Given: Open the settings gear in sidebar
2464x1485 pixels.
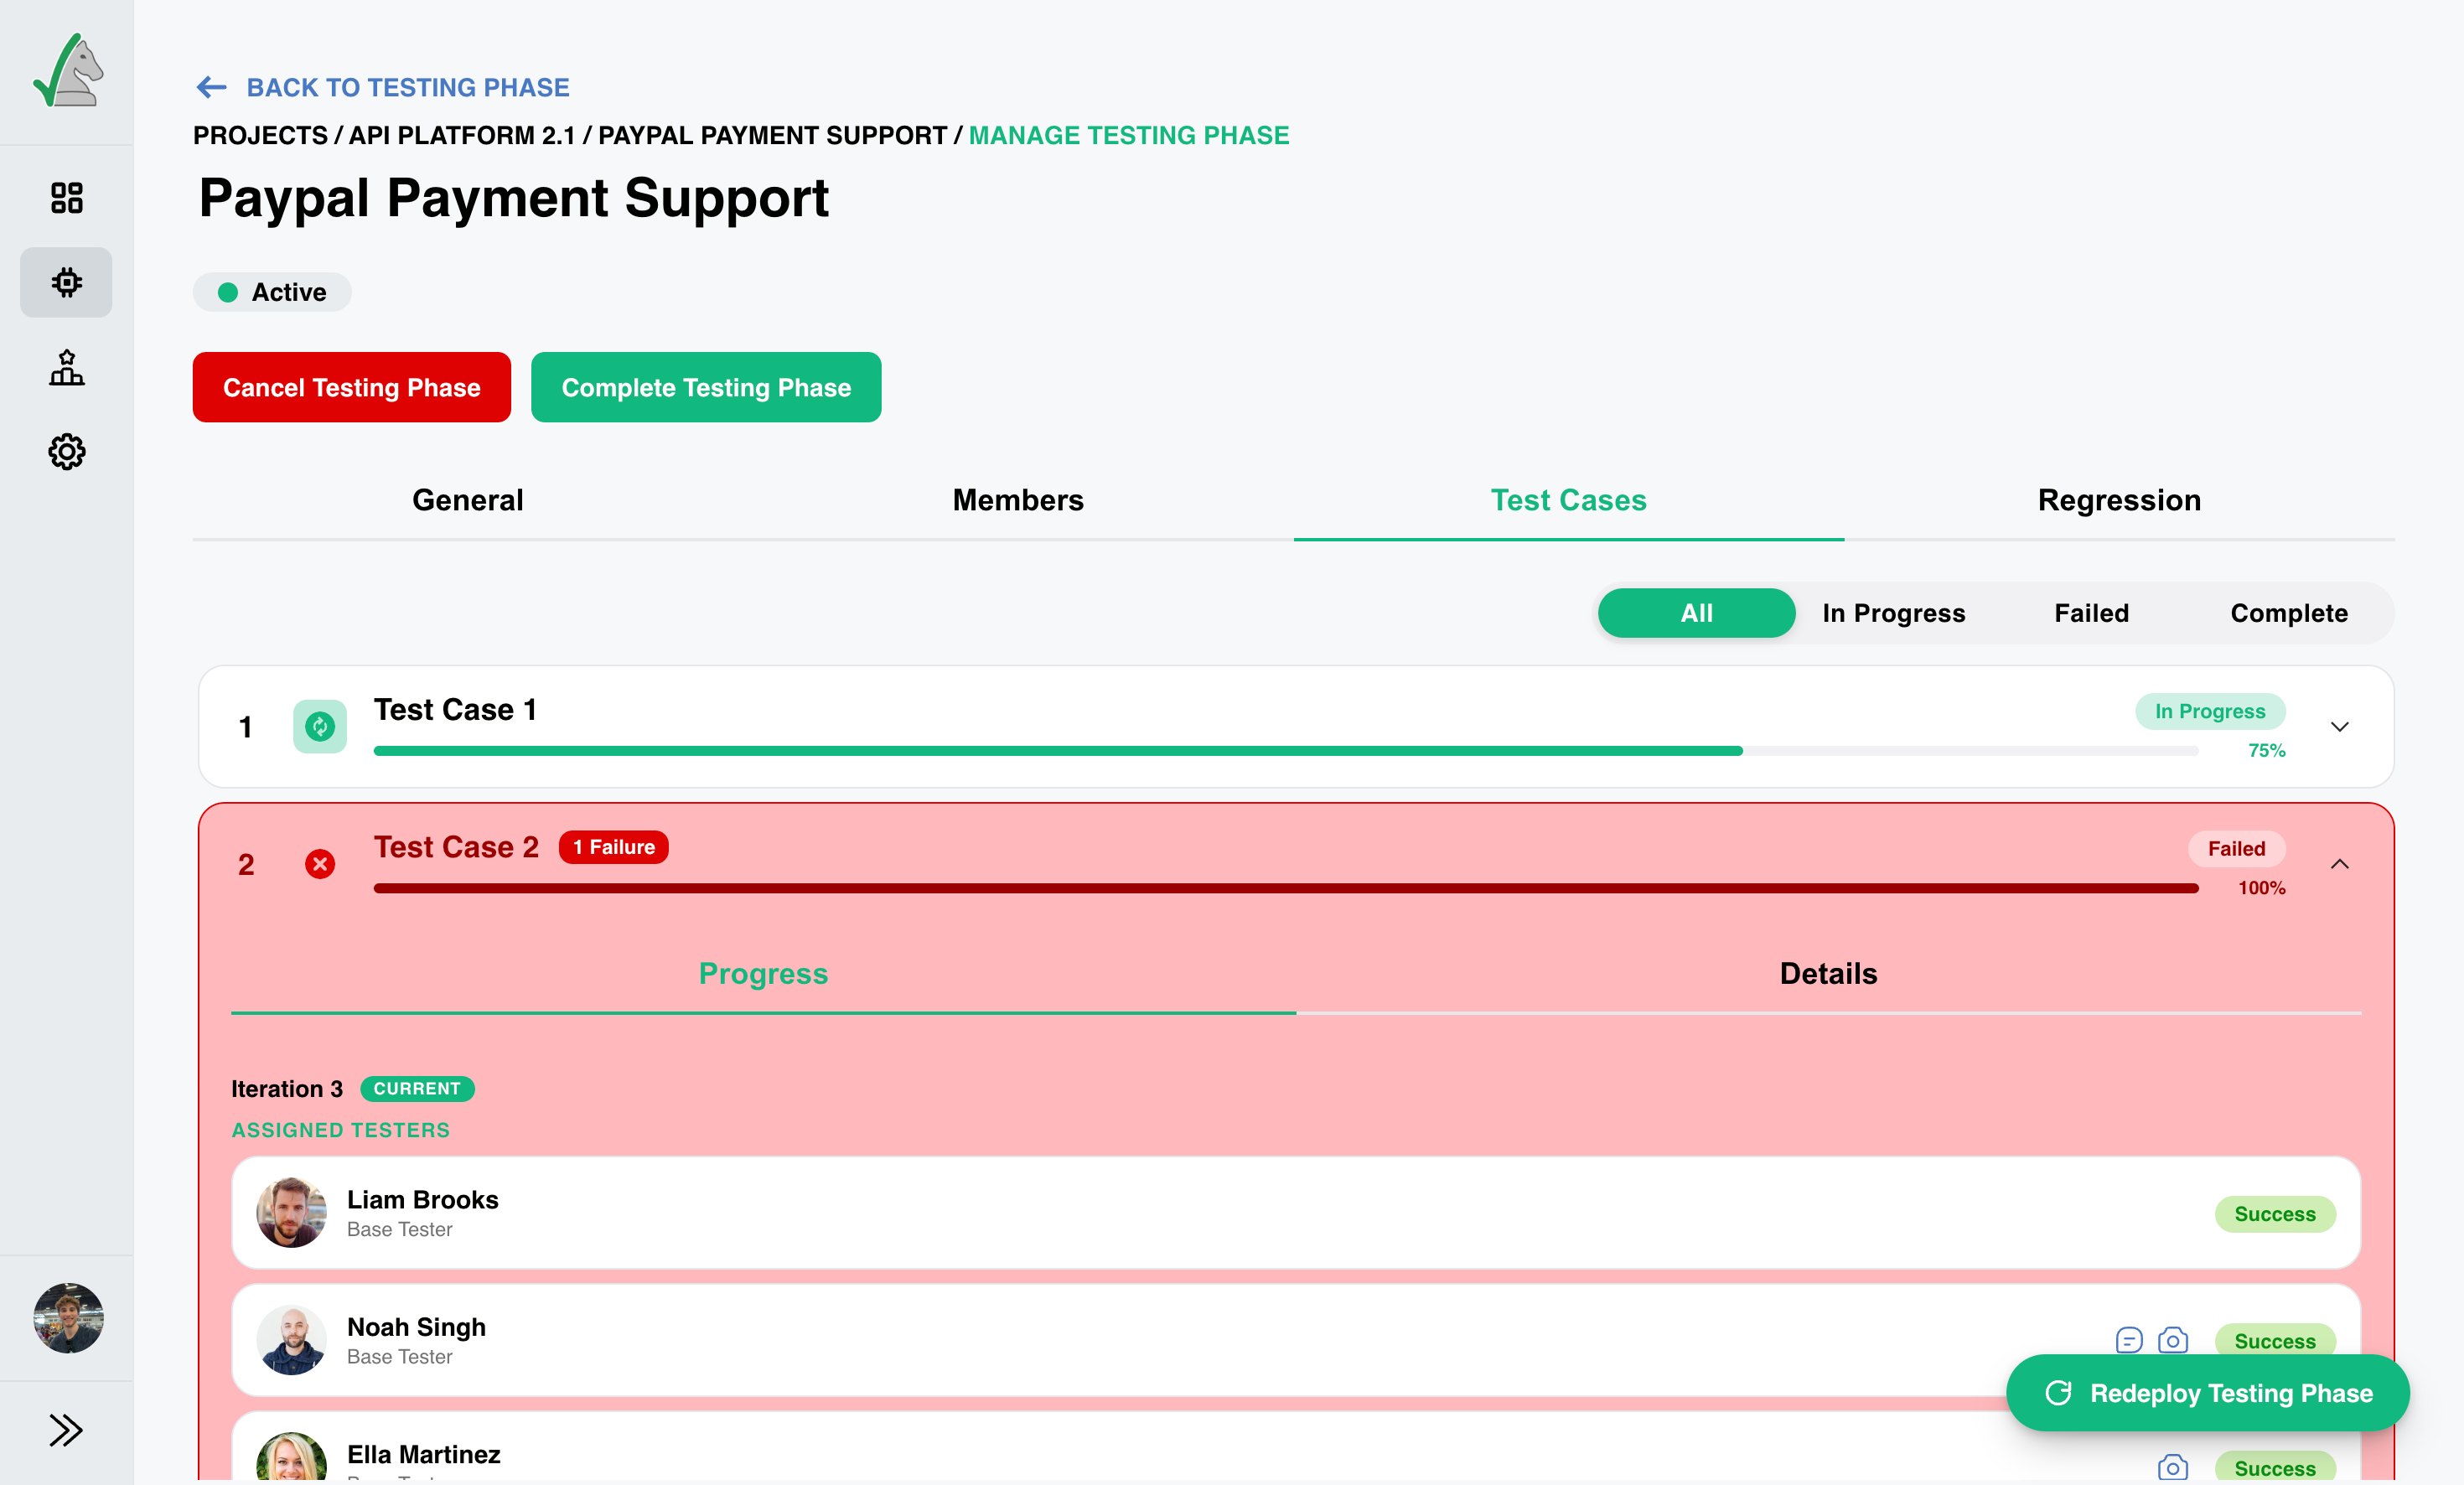Looking at the screenshot, I should 67,452.
